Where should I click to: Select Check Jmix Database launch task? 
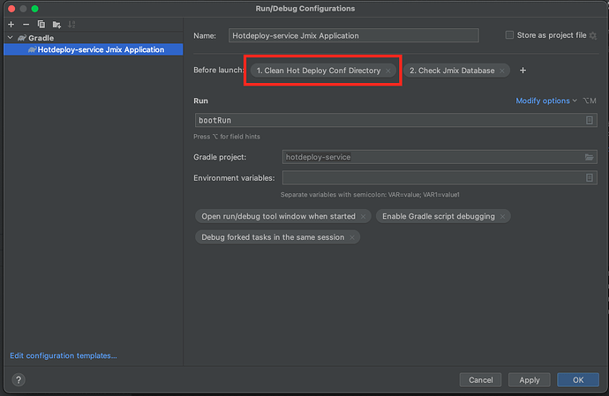coord(452,71)
